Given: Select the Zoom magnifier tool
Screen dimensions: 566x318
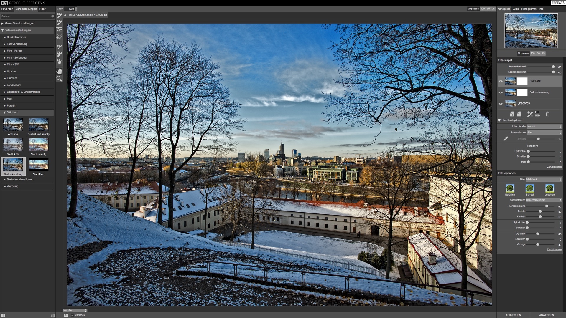Looking at the screenshot, I should tap(59, 79).
